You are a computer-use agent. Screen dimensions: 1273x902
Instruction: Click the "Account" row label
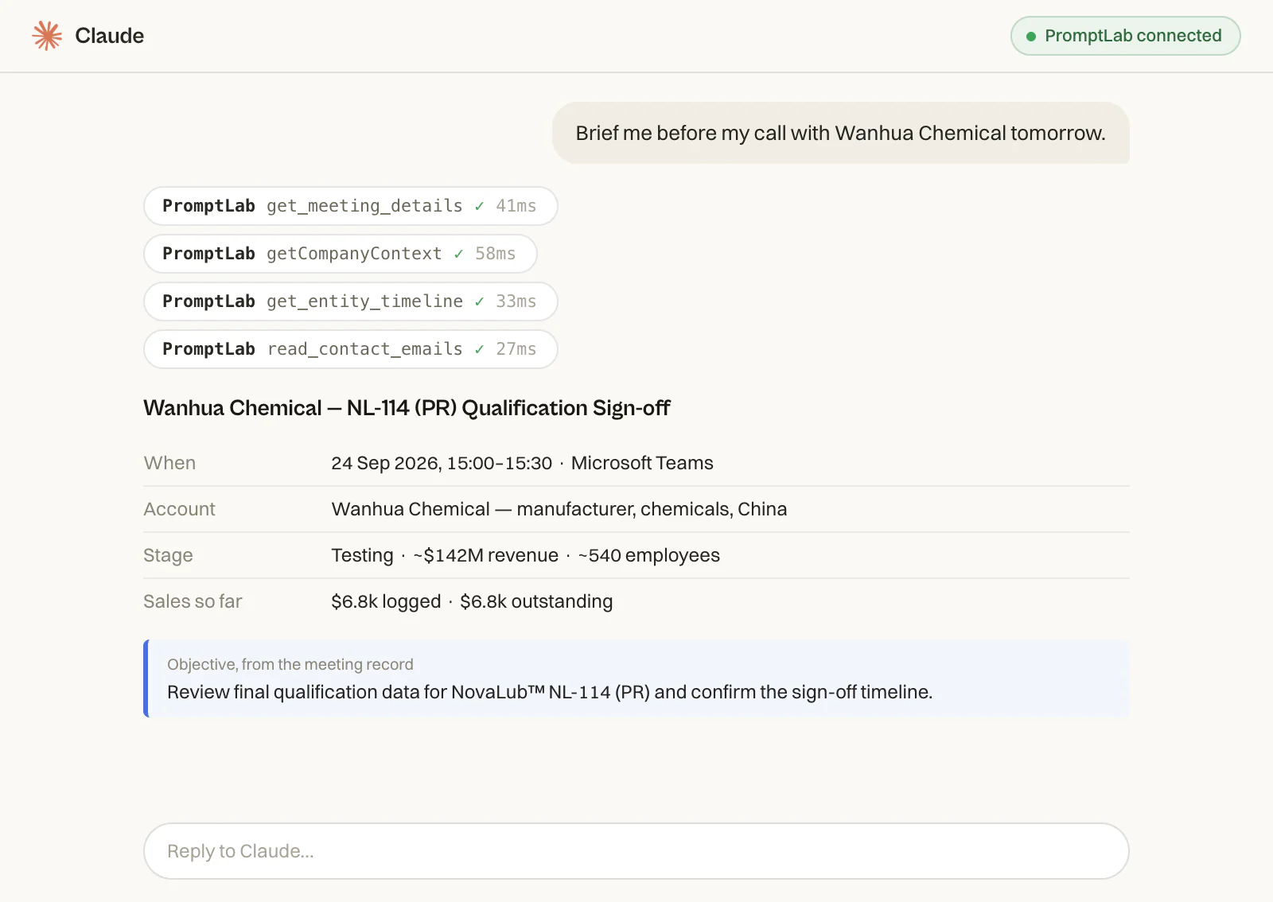[180, 509]
